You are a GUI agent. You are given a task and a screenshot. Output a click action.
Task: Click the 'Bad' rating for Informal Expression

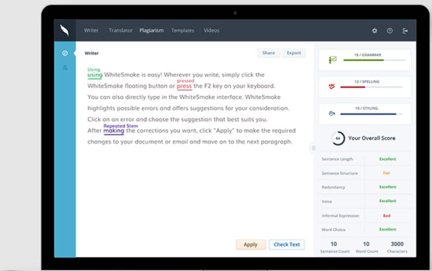coord(387,215)
